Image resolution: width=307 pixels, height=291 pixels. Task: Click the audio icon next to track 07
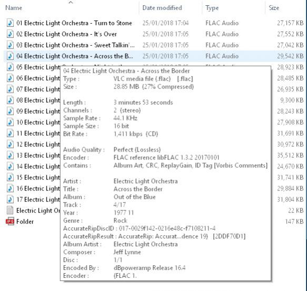tap(10, 89)
